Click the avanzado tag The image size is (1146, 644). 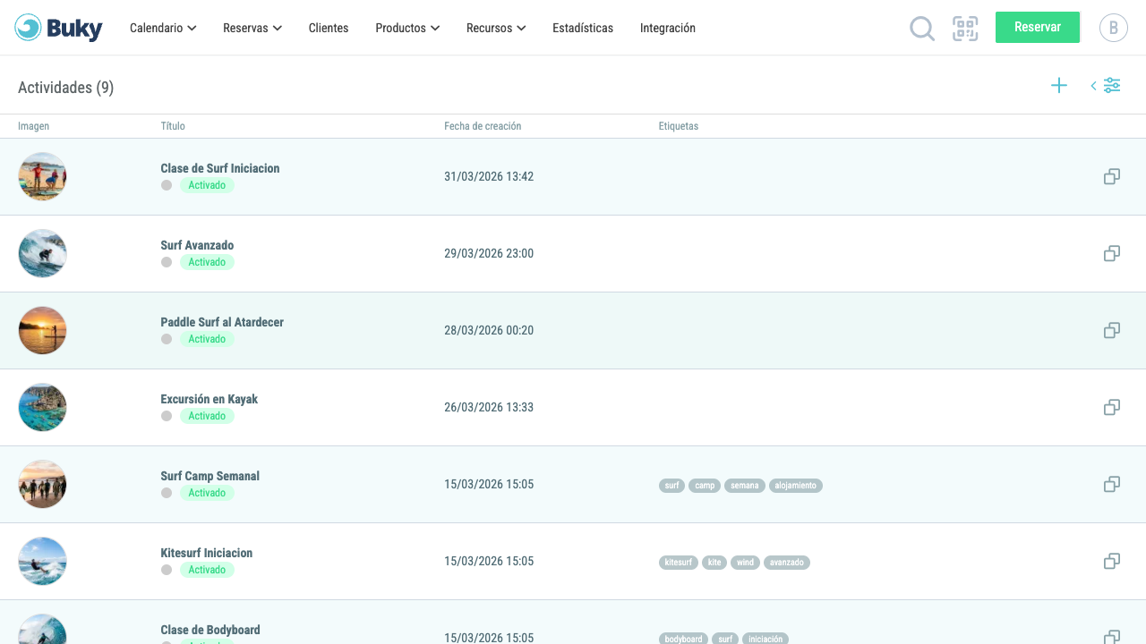click(787, 563)
